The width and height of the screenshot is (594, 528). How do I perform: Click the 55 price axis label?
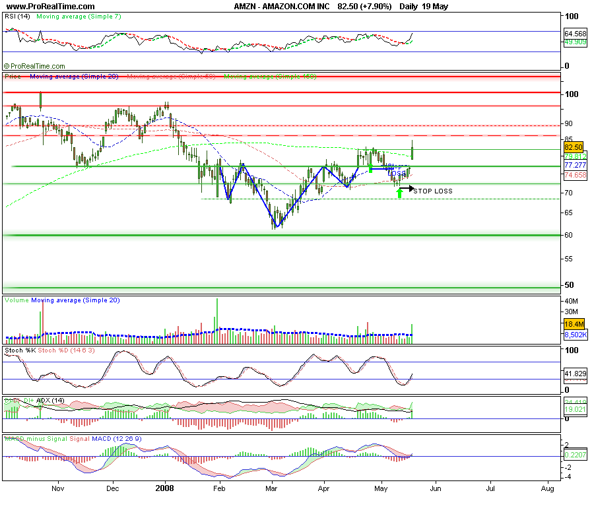(x=569, y=259)
